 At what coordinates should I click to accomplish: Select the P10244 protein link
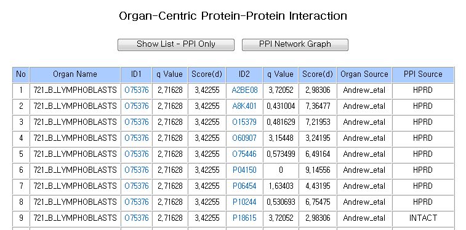click(244, 202)
